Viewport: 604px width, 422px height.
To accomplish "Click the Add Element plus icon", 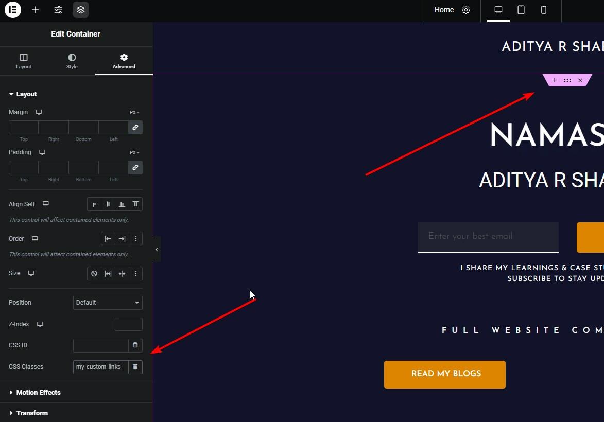I will pos(35,9).
